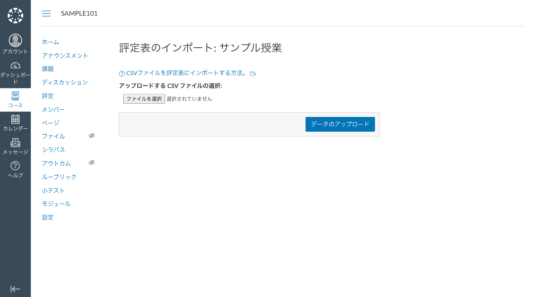
Task: Click the dashboard icon in the global nav
Action: [x=15, y=65]
